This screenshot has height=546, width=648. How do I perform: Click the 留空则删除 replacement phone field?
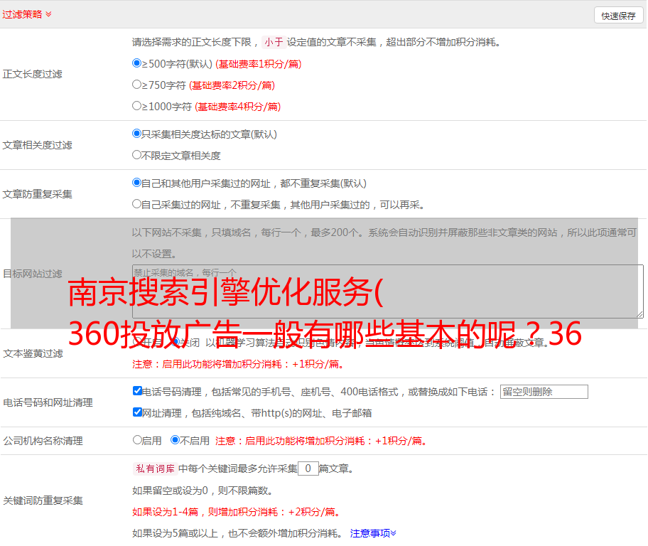(544, 392)
